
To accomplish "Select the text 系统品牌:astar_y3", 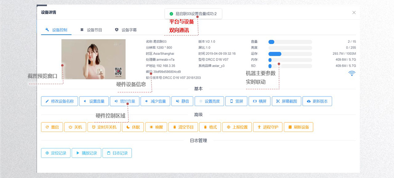I will click(x=212, y=66).
